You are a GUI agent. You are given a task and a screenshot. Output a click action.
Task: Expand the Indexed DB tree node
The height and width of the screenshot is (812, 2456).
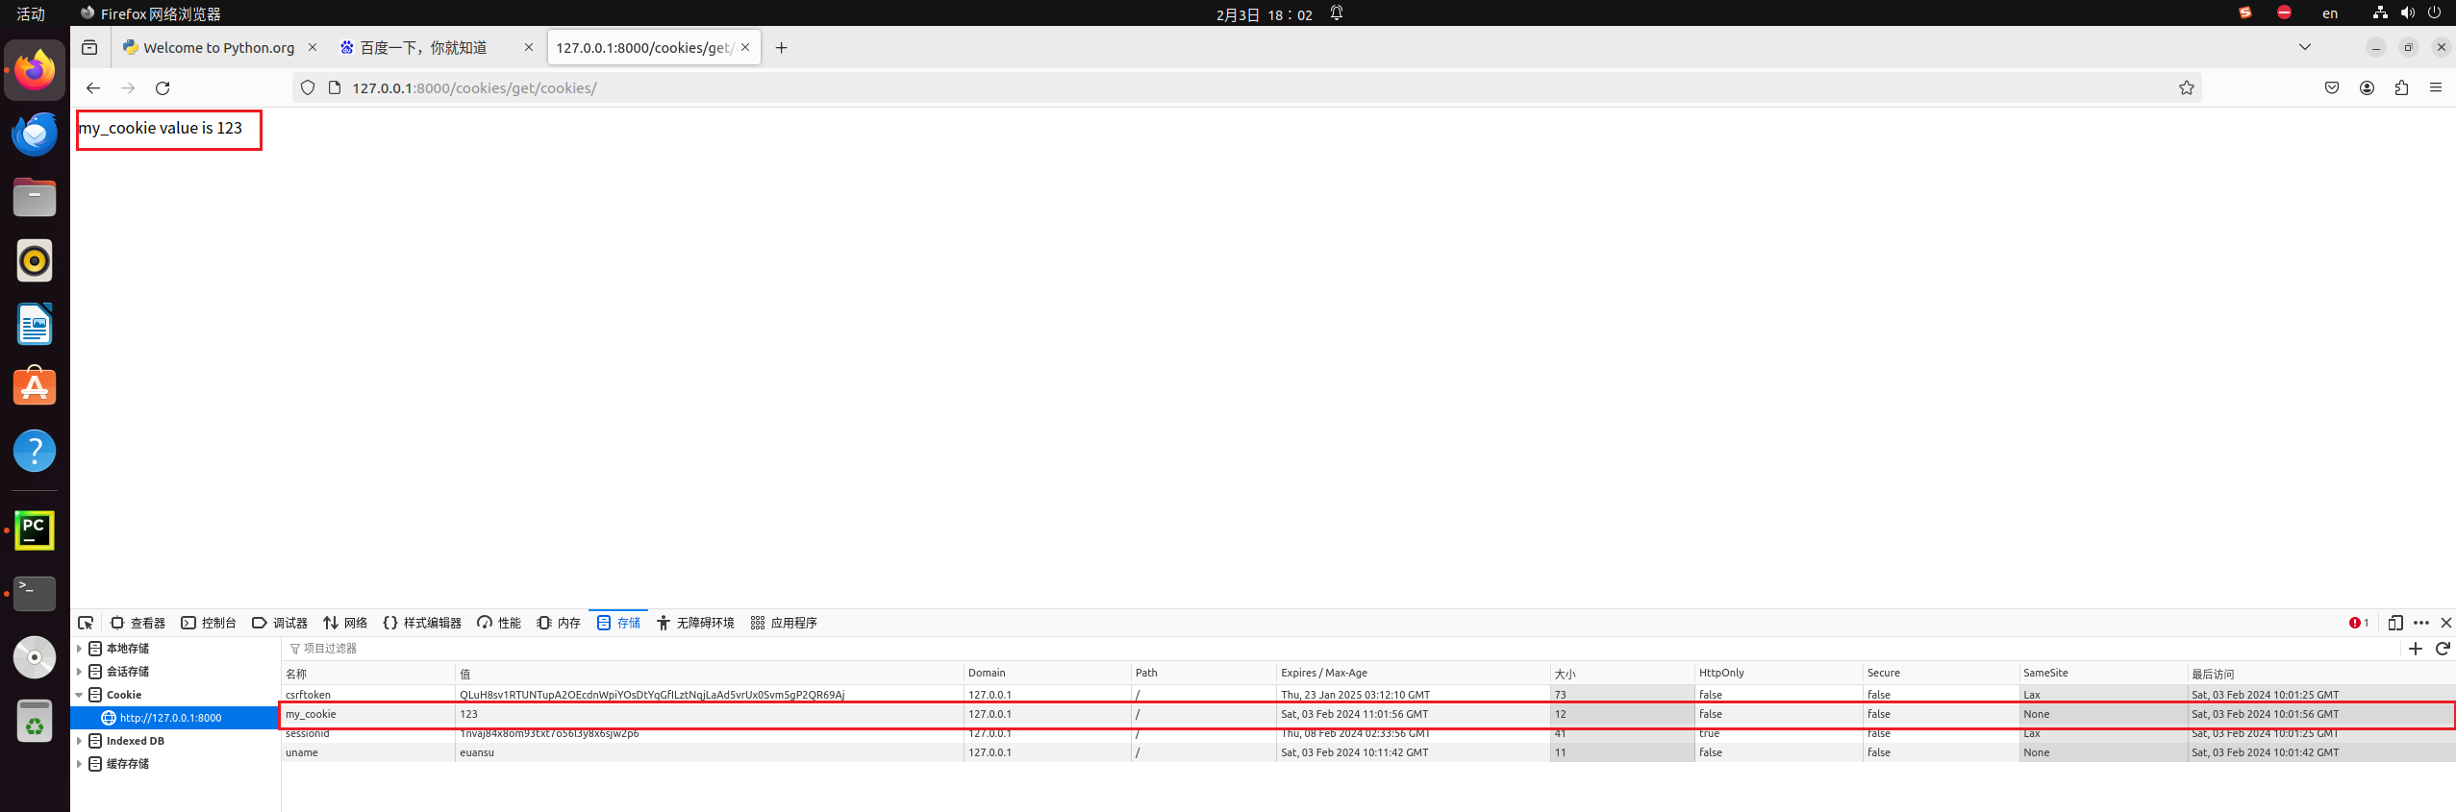[x=79, y=741]
